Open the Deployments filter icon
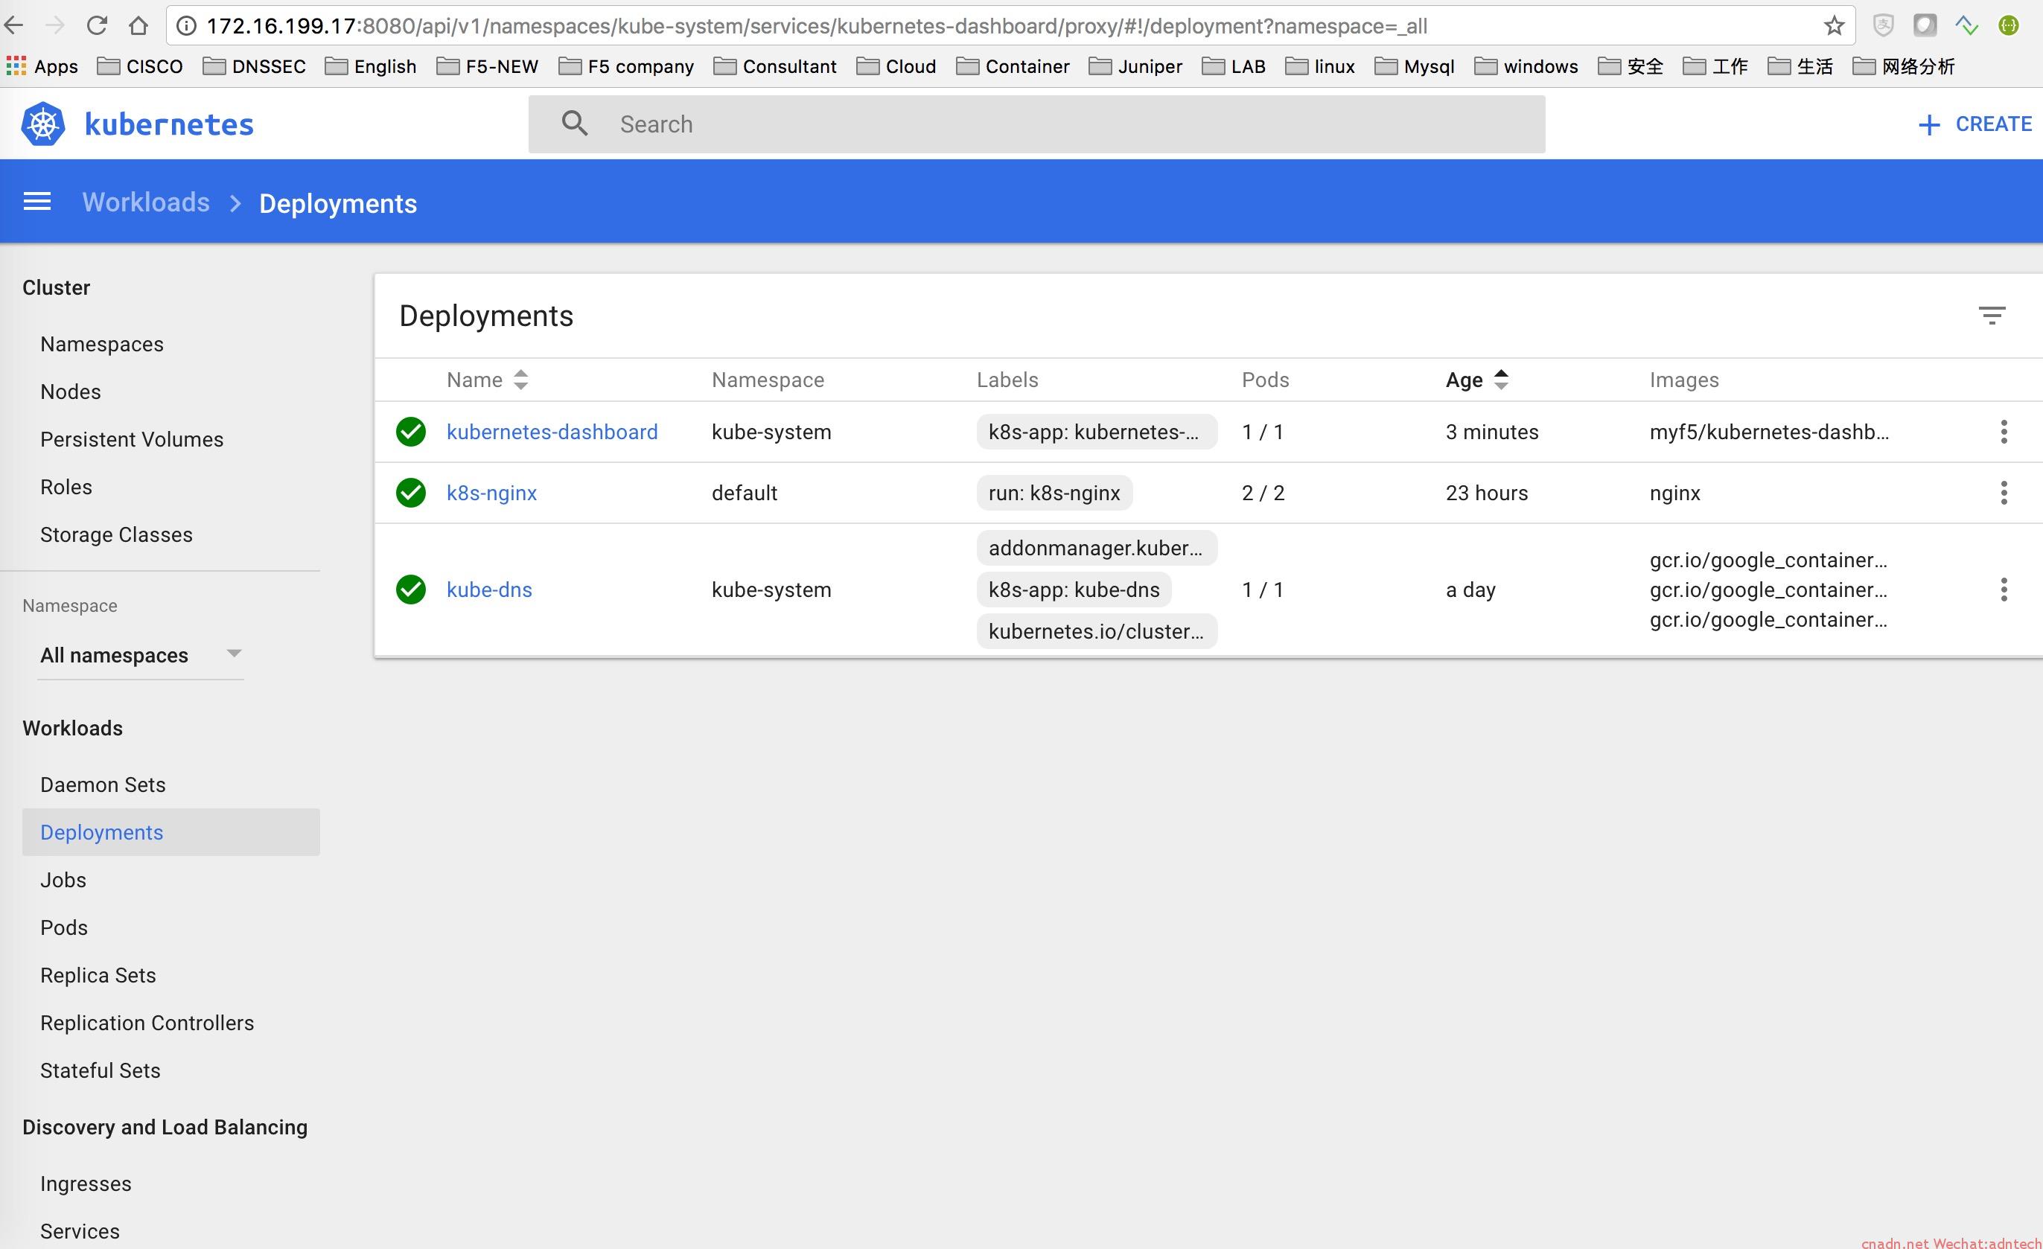Screen dimensions: 2043x1249 point(1992,315)
